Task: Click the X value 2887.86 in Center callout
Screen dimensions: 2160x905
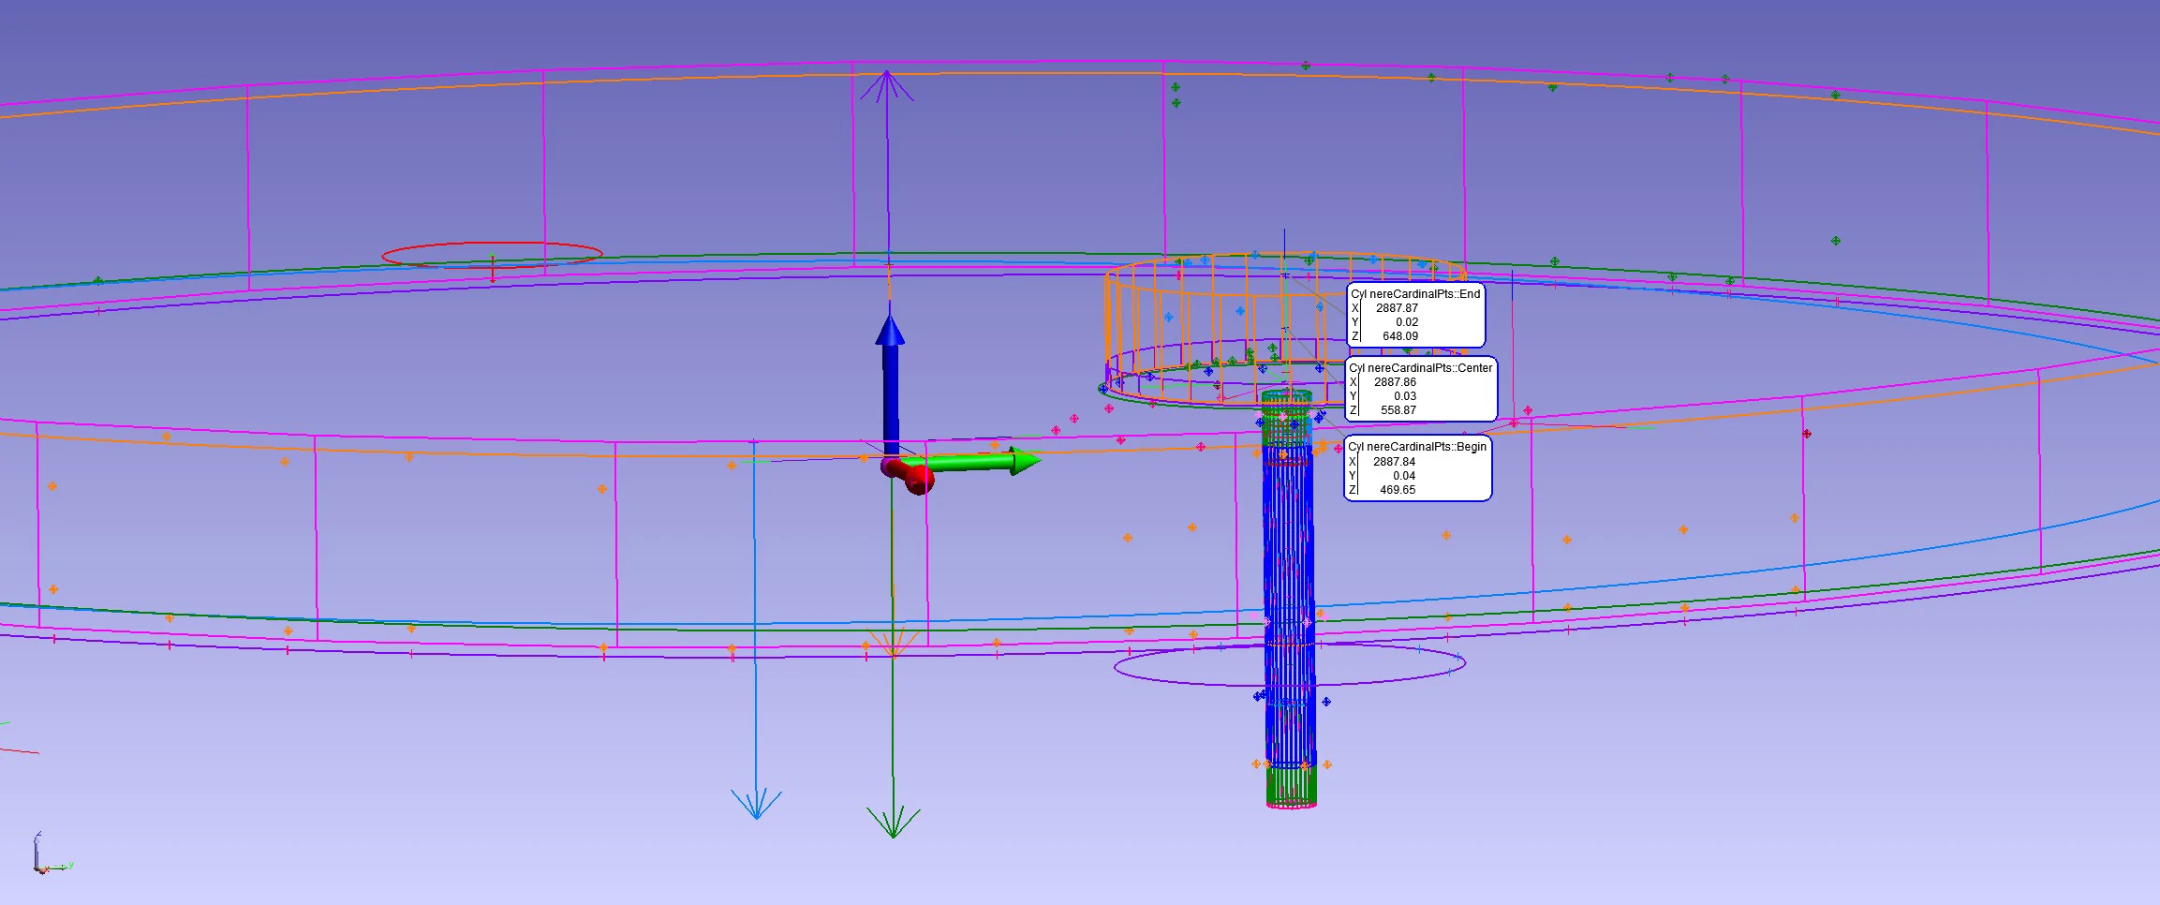Action: [x=1395, y=382]
